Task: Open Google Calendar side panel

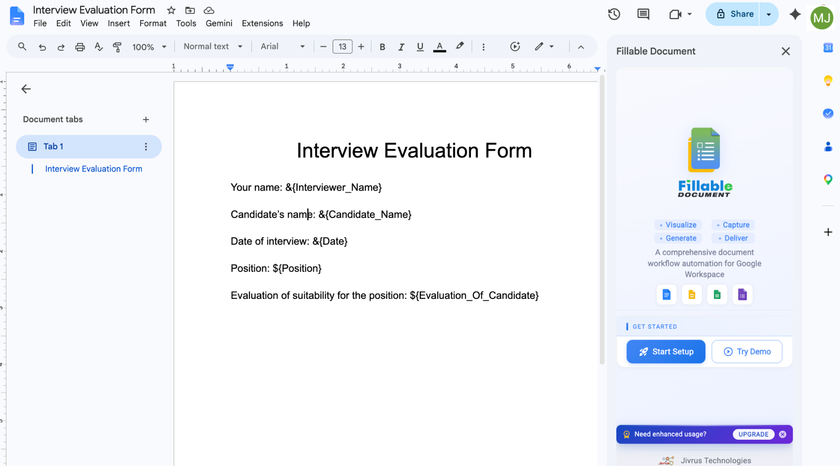Action: pos(828,48)
